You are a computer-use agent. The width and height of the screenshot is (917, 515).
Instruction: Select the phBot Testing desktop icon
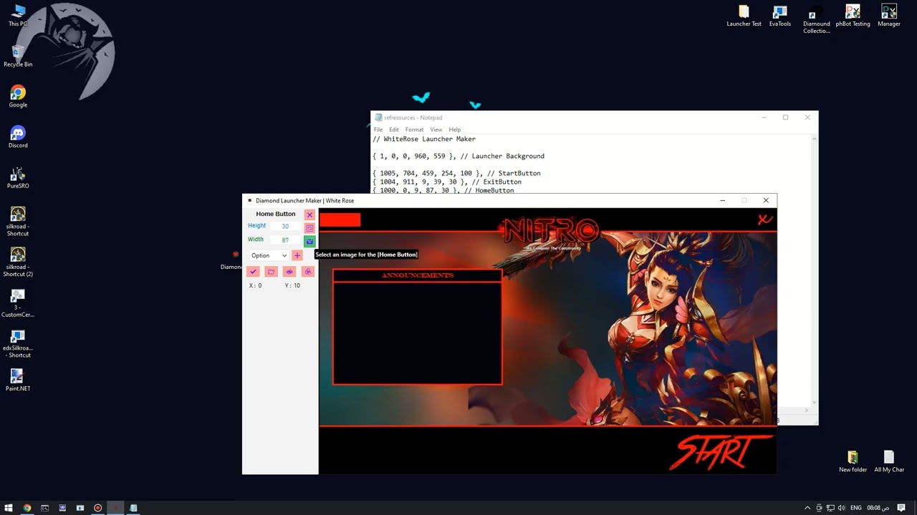[853, 16]
